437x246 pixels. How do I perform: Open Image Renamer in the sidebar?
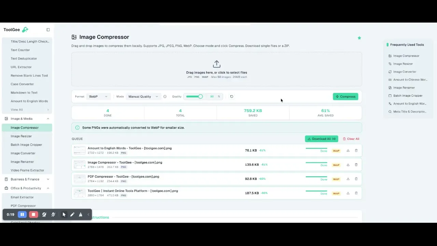click(27, 162)
